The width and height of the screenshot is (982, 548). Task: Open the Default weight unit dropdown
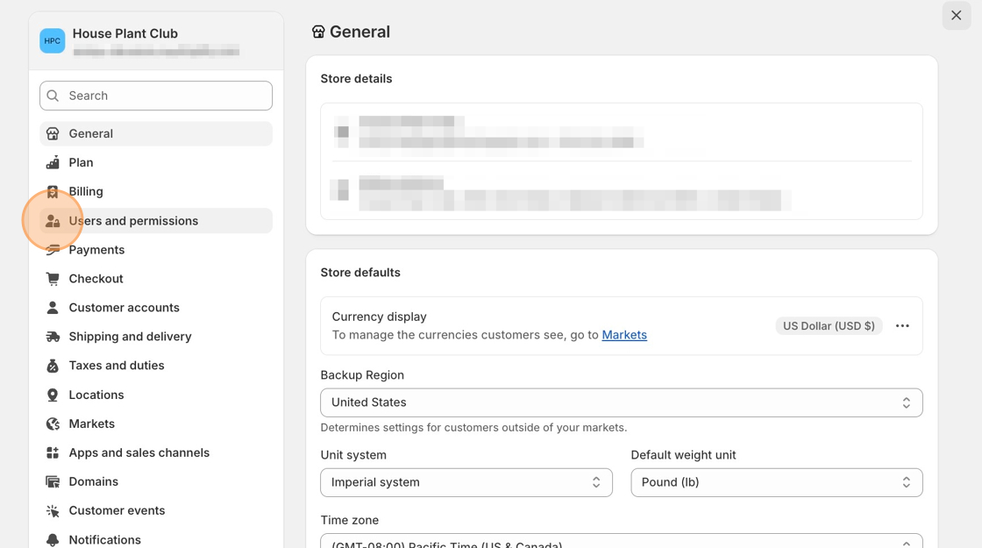point(776,482)
